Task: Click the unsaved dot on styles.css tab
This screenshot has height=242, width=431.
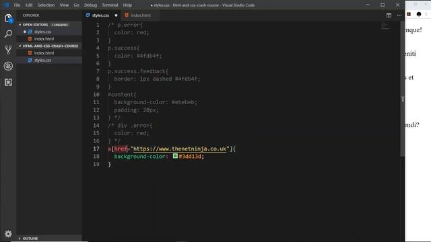Action: 116,15
